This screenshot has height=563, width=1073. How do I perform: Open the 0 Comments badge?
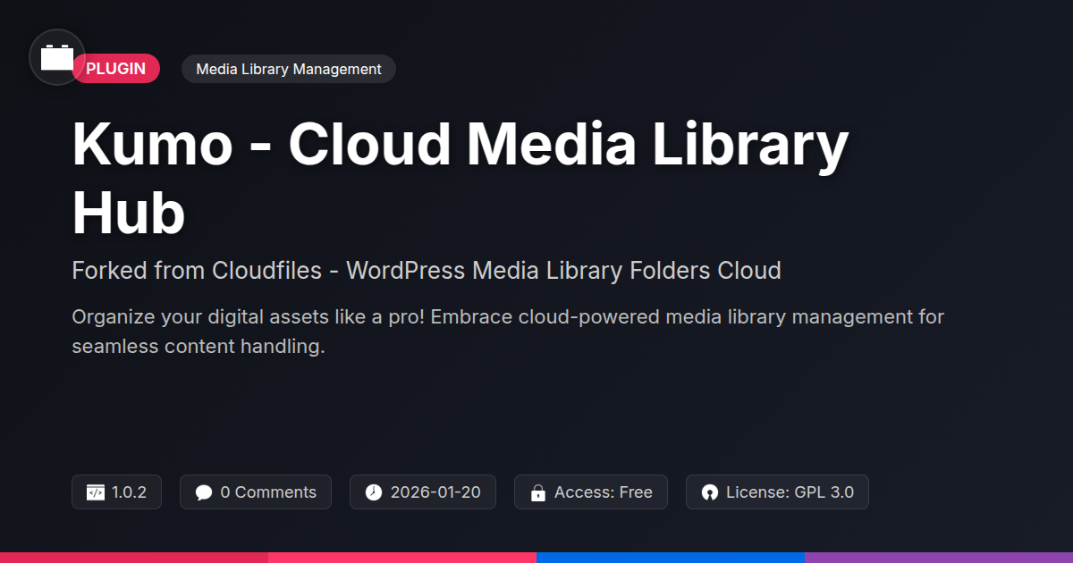256,492
